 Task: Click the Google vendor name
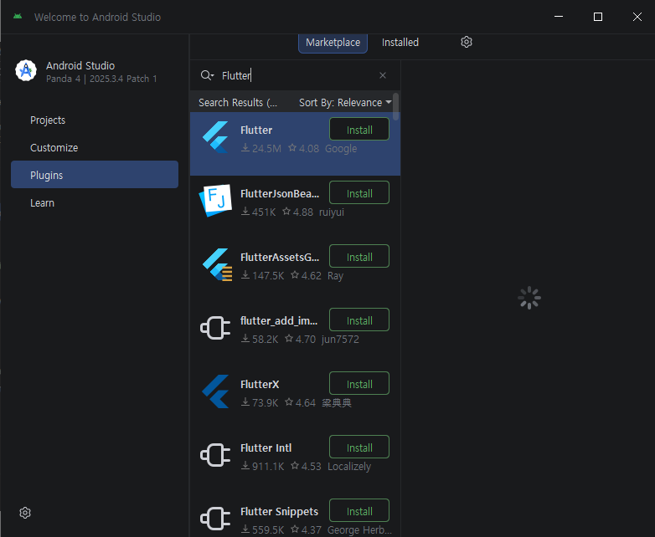341,149
